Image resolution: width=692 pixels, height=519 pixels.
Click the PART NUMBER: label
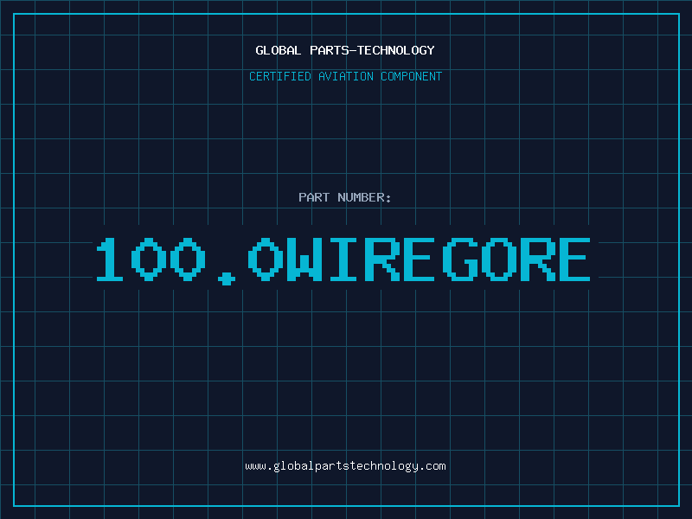[x=345, y=197]
